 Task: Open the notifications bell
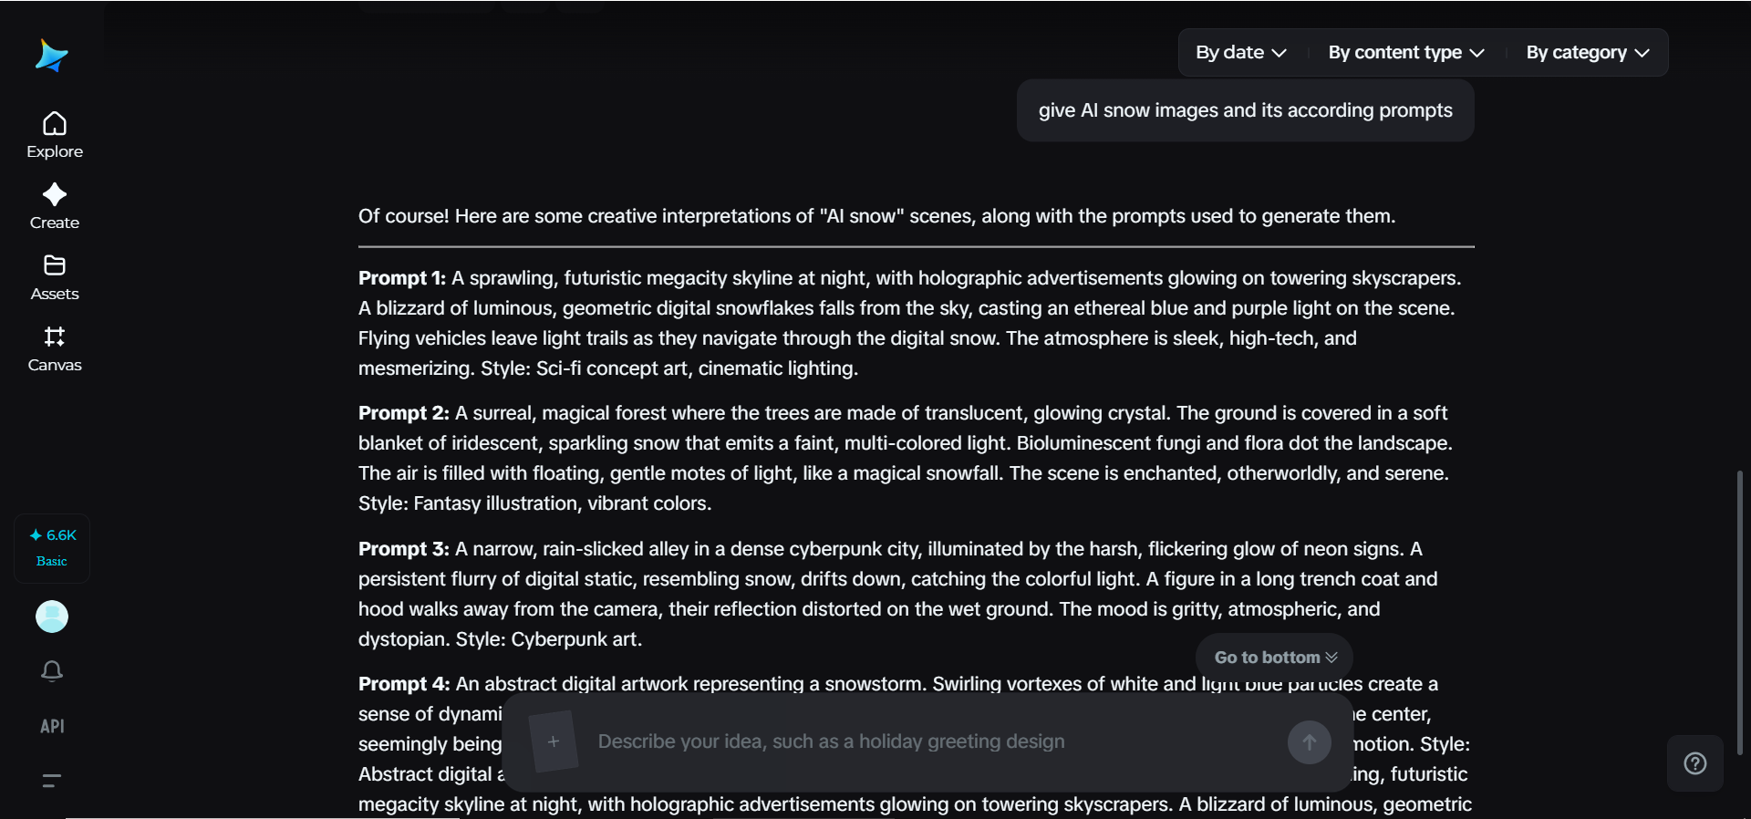[x=52, y=671]
